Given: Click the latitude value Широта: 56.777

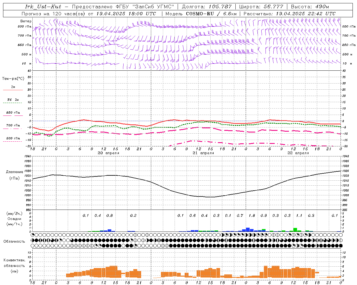Looking at the screenshot, I should pos(261,7).
